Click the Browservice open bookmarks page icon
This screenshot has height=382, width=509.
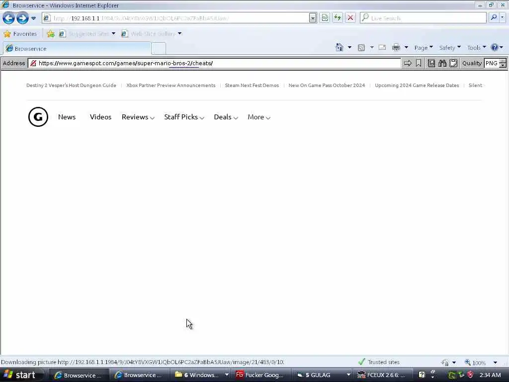tap(431, 63)
